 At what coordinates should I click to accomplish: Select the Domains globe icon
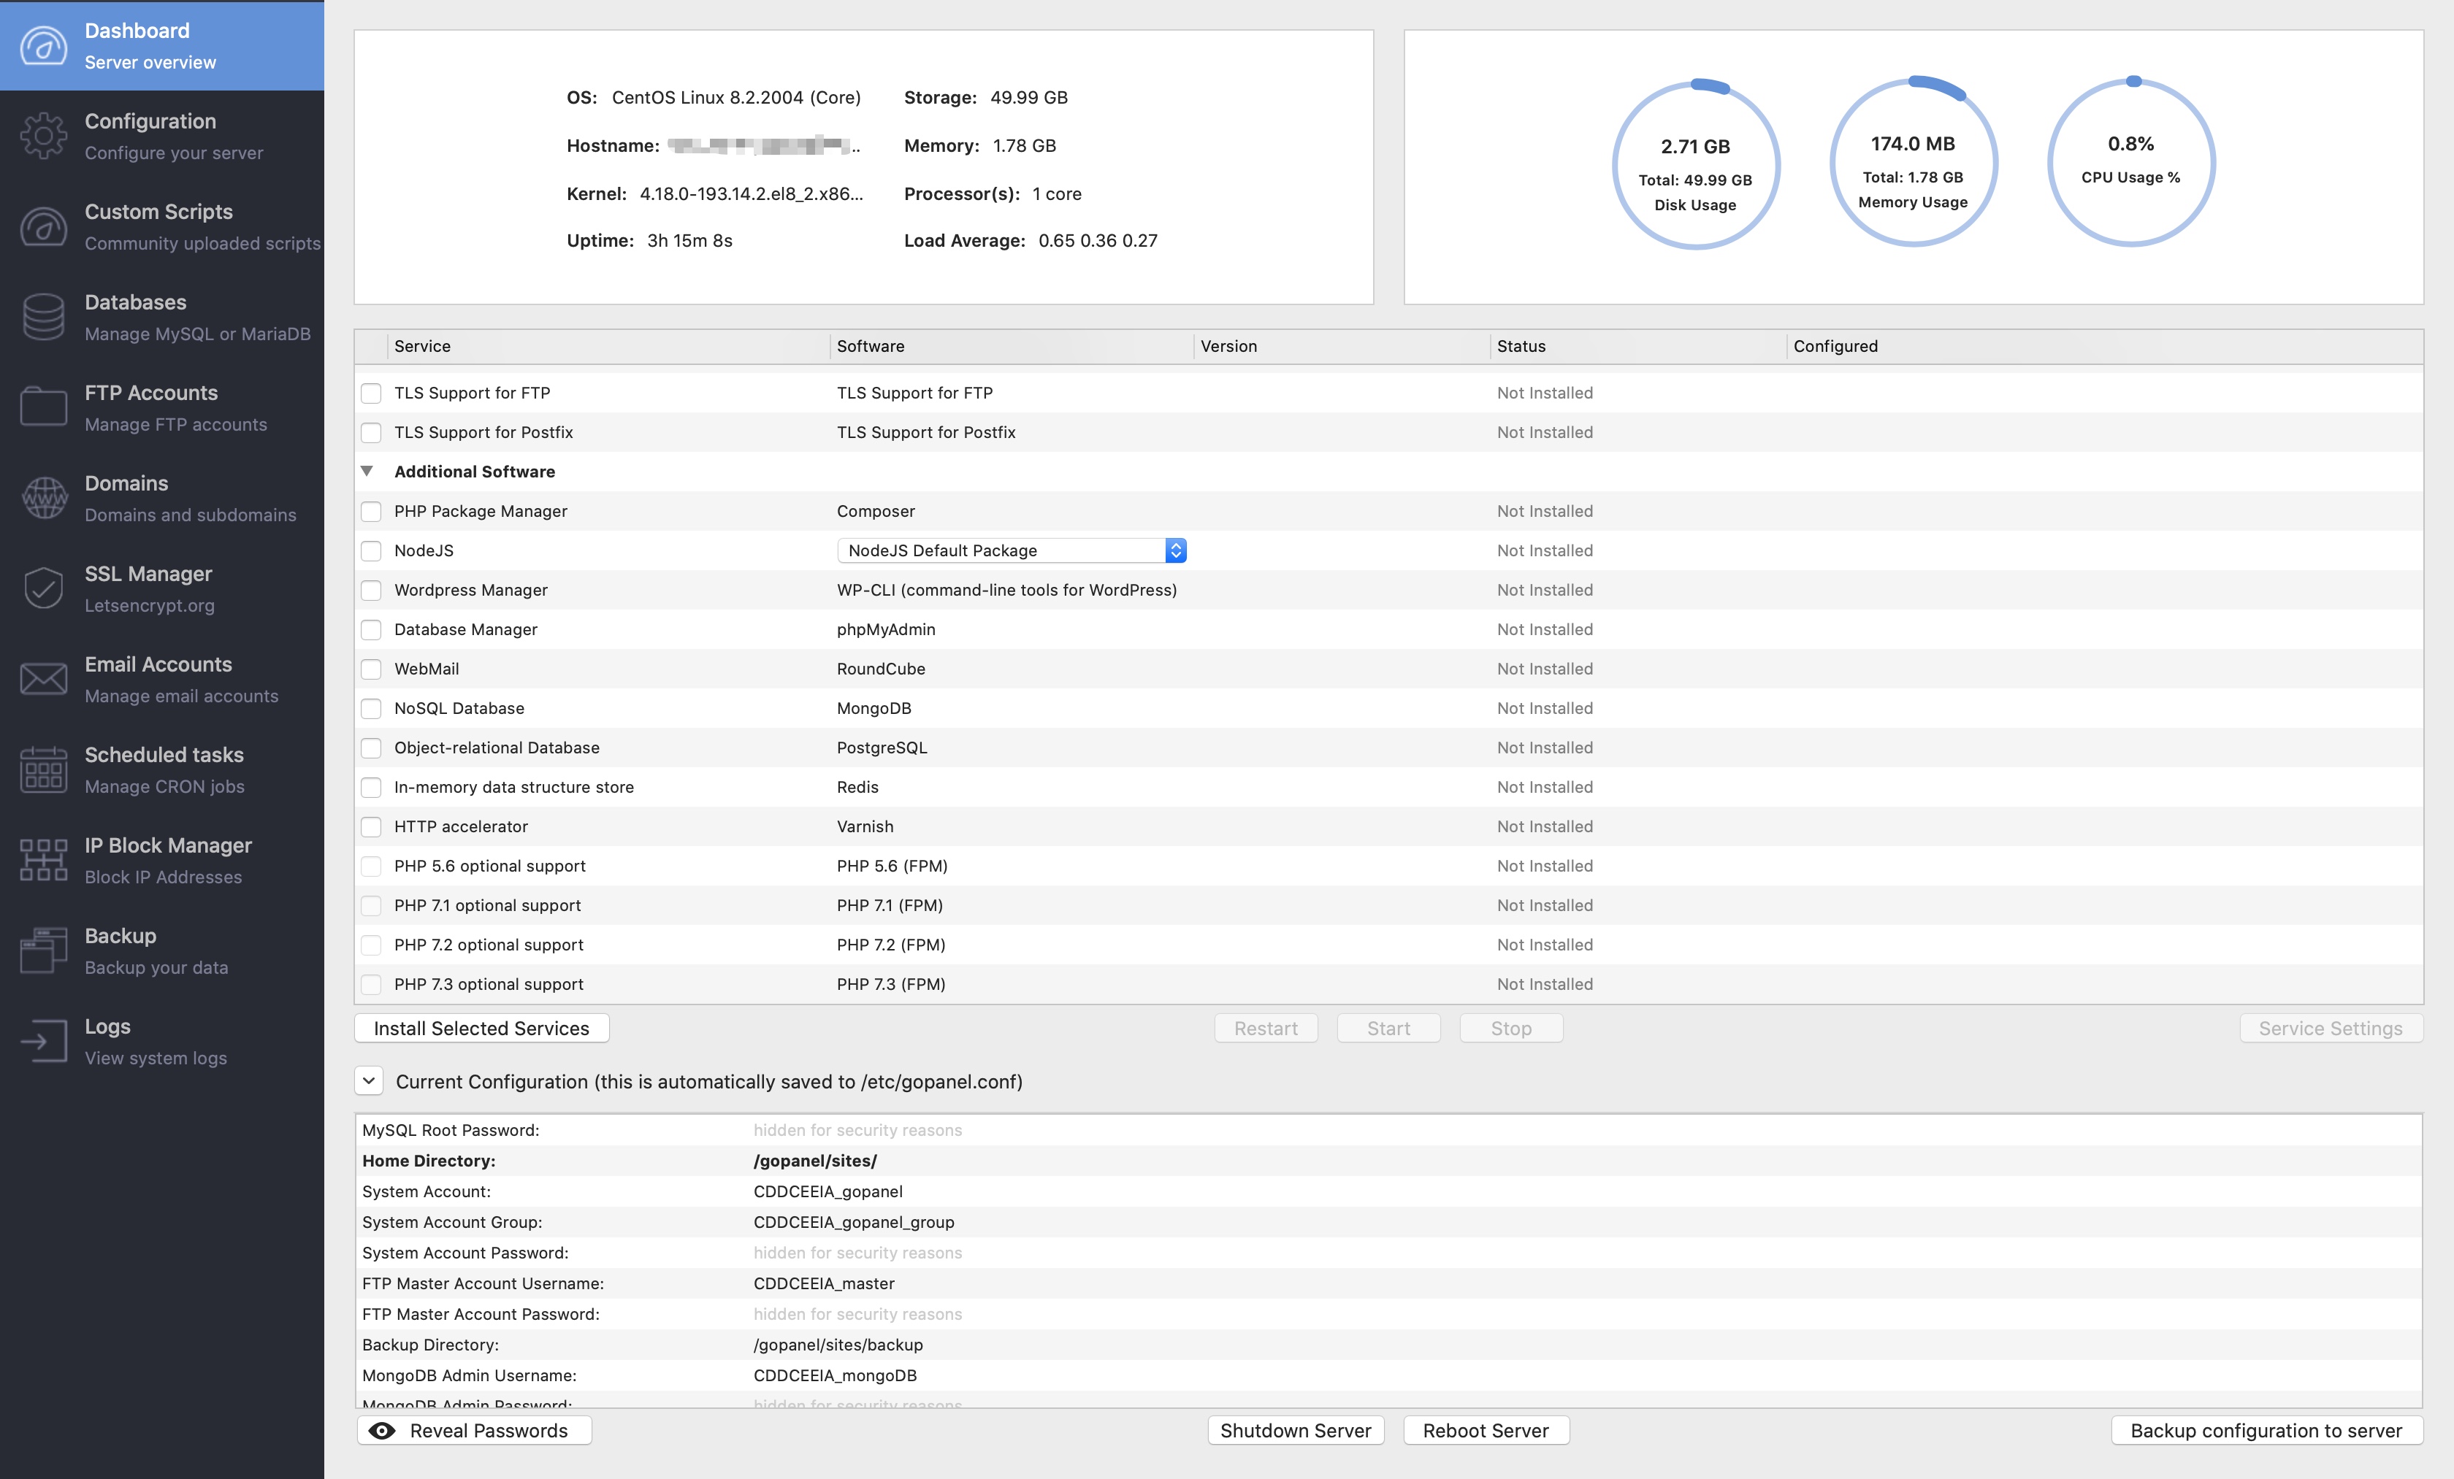click(x=44, y=498)
